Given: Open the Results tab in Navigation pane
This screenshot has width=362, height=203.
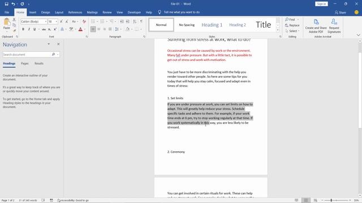Looking at the screenshot, I should [39, 64].
